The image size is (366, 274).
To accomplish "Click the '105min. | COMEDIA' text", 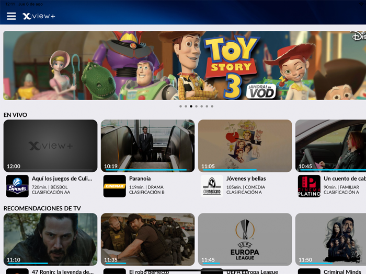I will (x=246, y=187).
